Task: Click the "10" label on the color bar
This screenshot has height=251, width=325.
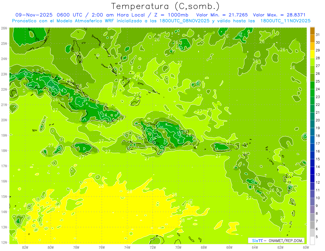Action: (318, 198)
